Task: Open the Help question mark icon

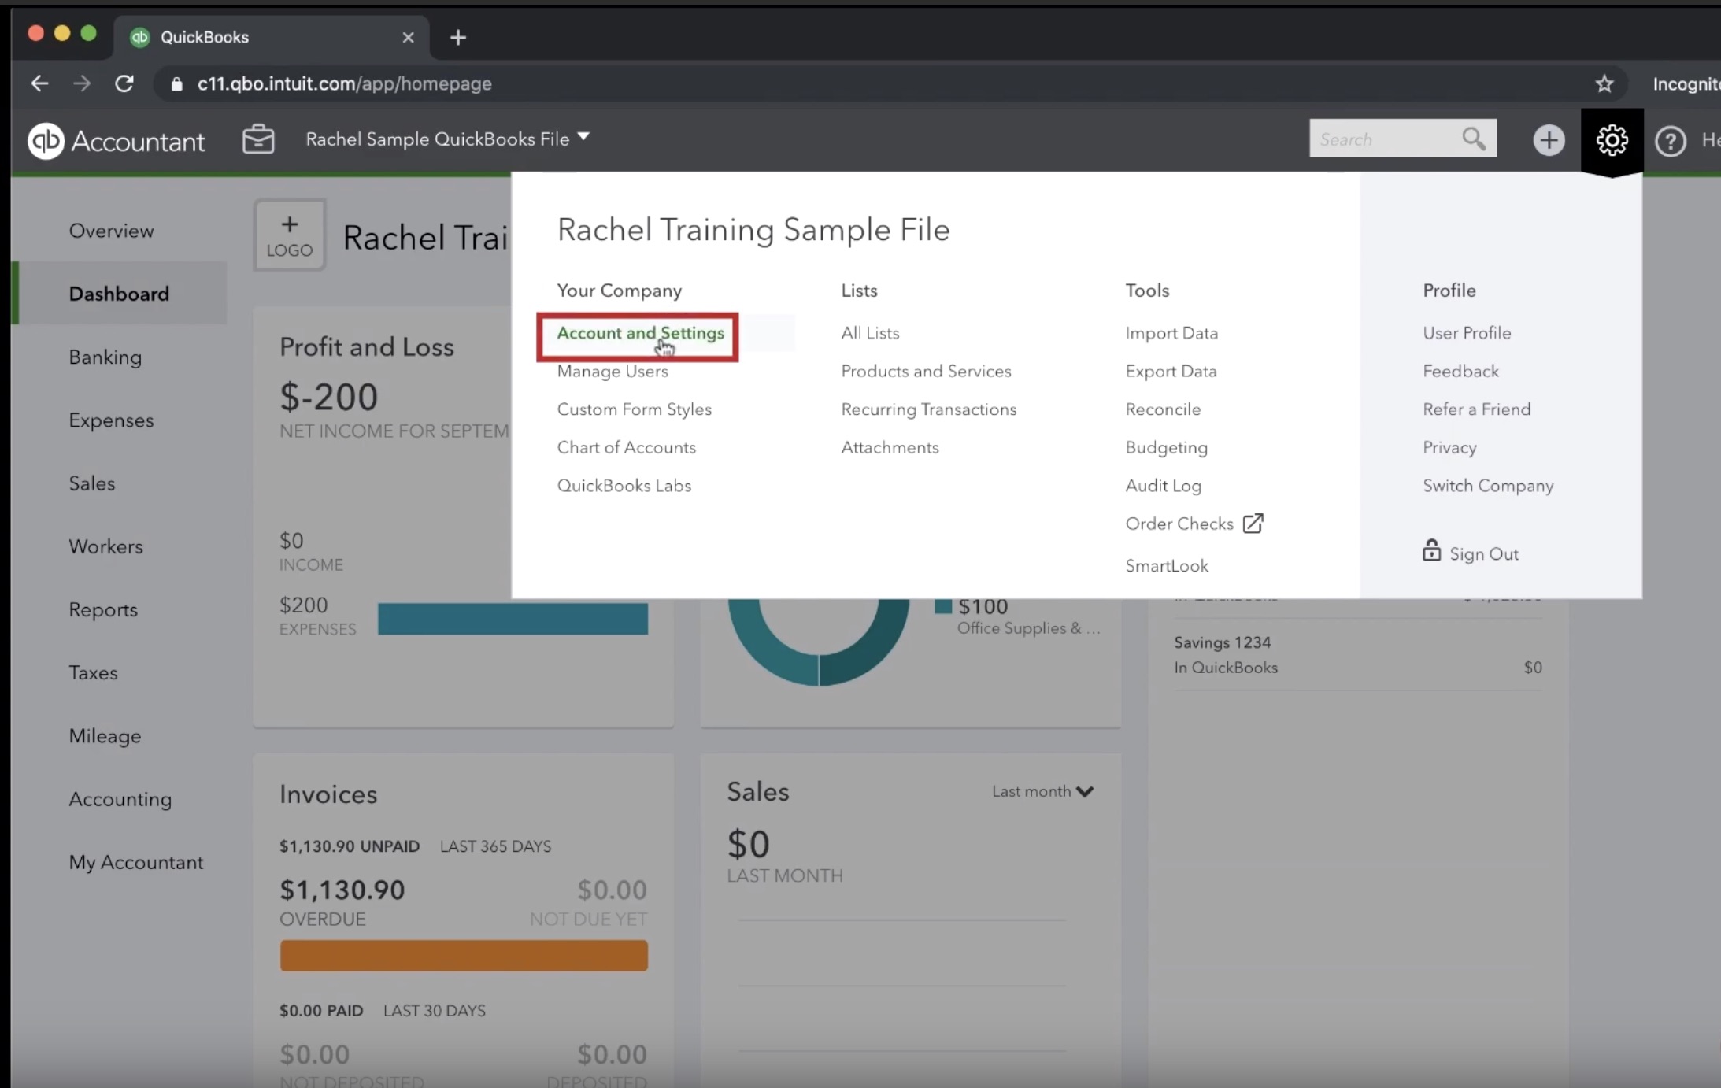Action: pos(1671,141)
